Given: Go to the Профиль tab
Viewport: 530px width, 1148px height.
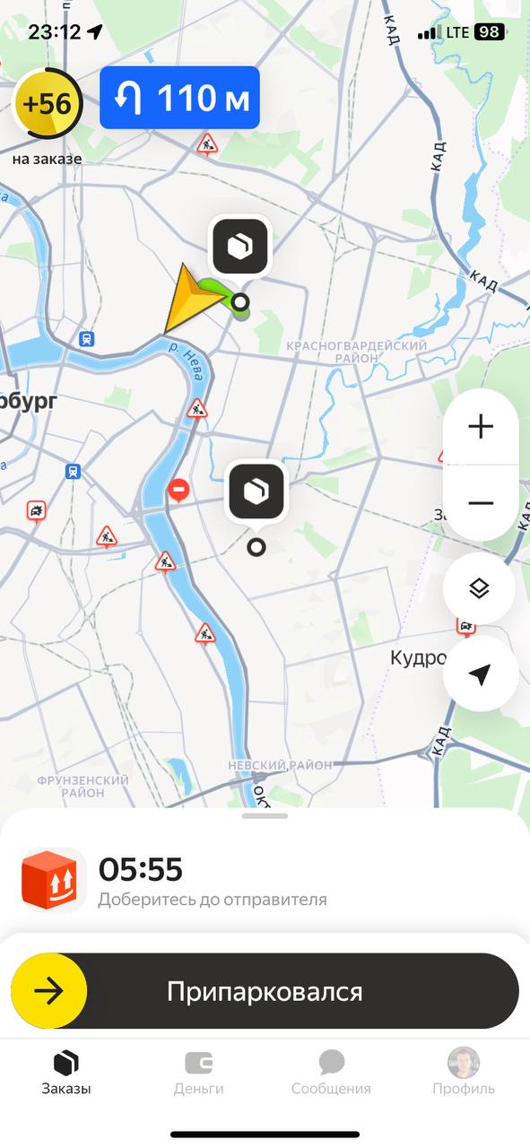Looking at the screenshot, I should (464, 1074).
